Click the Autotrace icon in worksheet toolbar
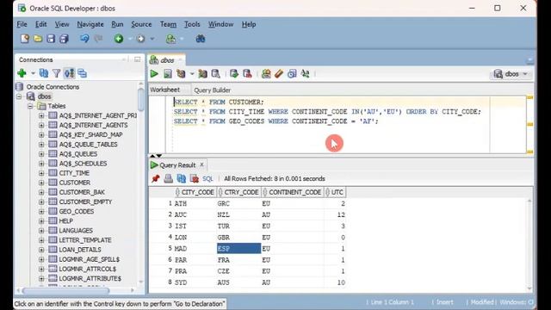Screen dimensions: 551x310 [203, 74]
